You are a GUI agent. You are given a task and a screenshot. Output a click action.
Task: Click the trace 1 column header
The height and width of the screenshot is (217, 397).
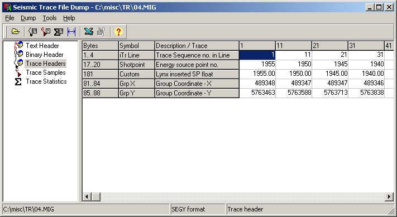(x=257, y=46)
